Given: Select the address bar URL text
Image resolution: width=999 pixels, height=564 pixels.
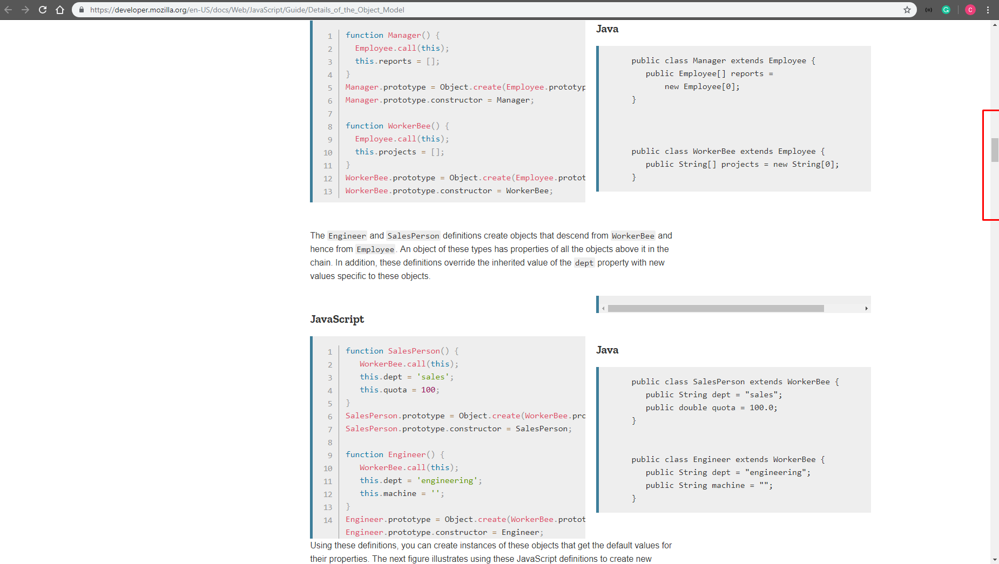Looking at the screenshot, I should pyautogui.click(x=247, y=9).
